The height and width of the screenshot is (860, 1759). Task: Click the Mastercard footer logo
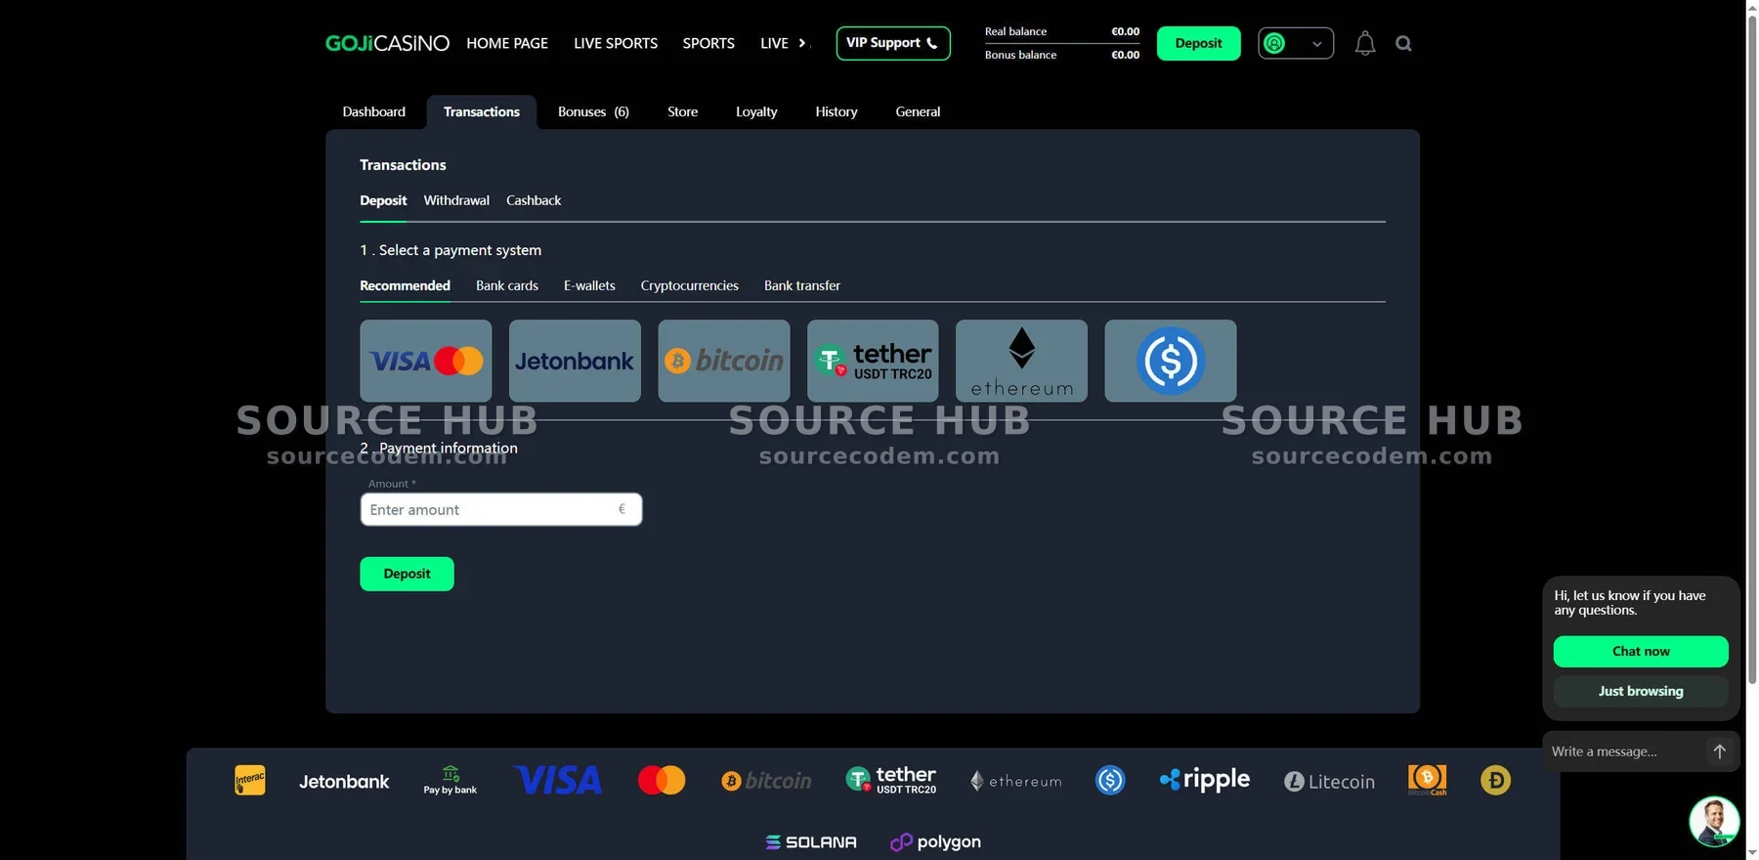click(x=662, y=780)
